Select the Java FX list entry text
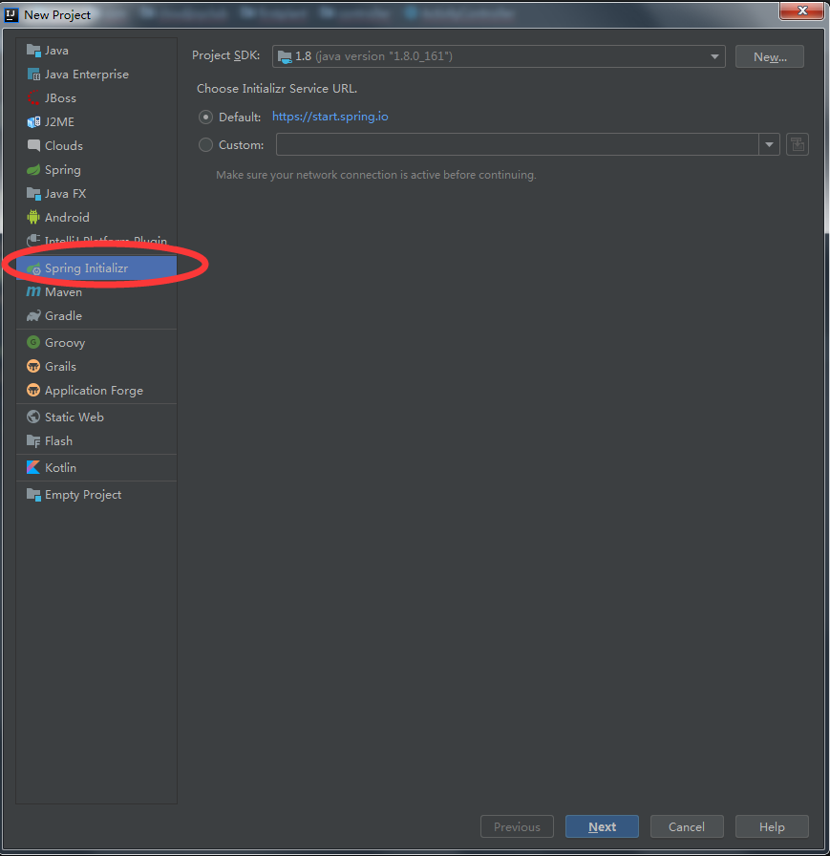The width and height of the screenshot is (830, 856). pos(66,193)
